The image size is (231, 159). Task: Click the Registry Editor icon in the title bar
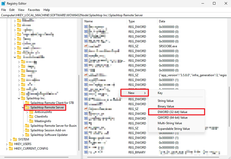[3, 3]
